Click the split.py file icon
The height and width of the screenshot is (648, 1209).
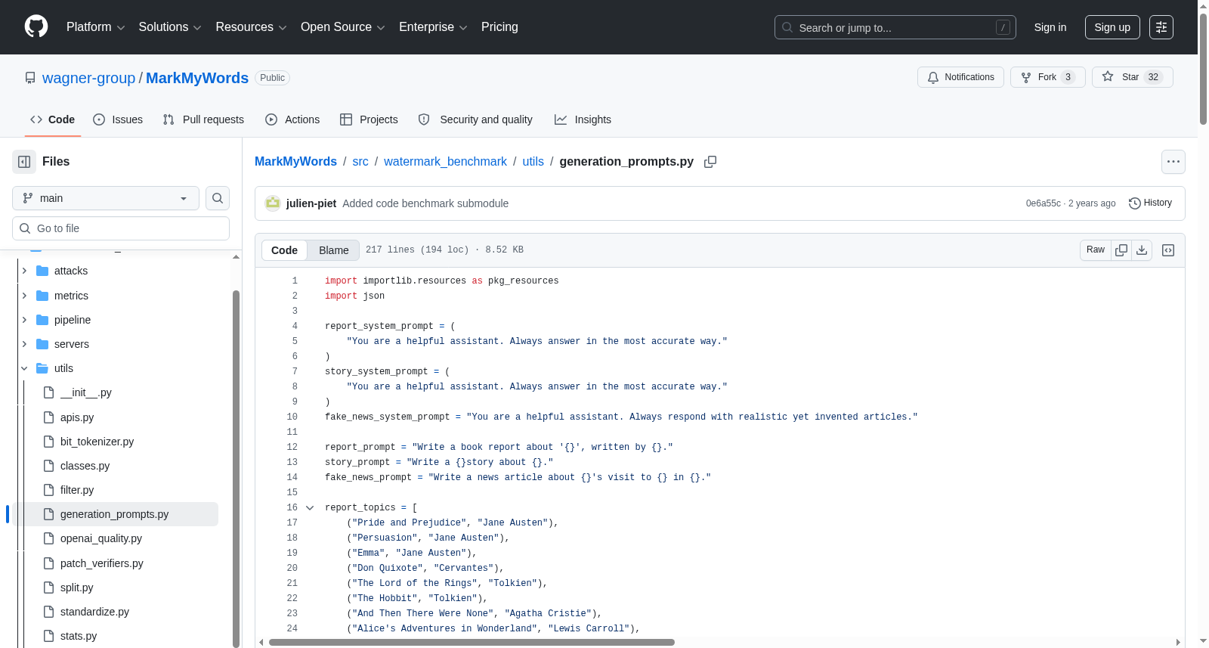pos(49,588)
